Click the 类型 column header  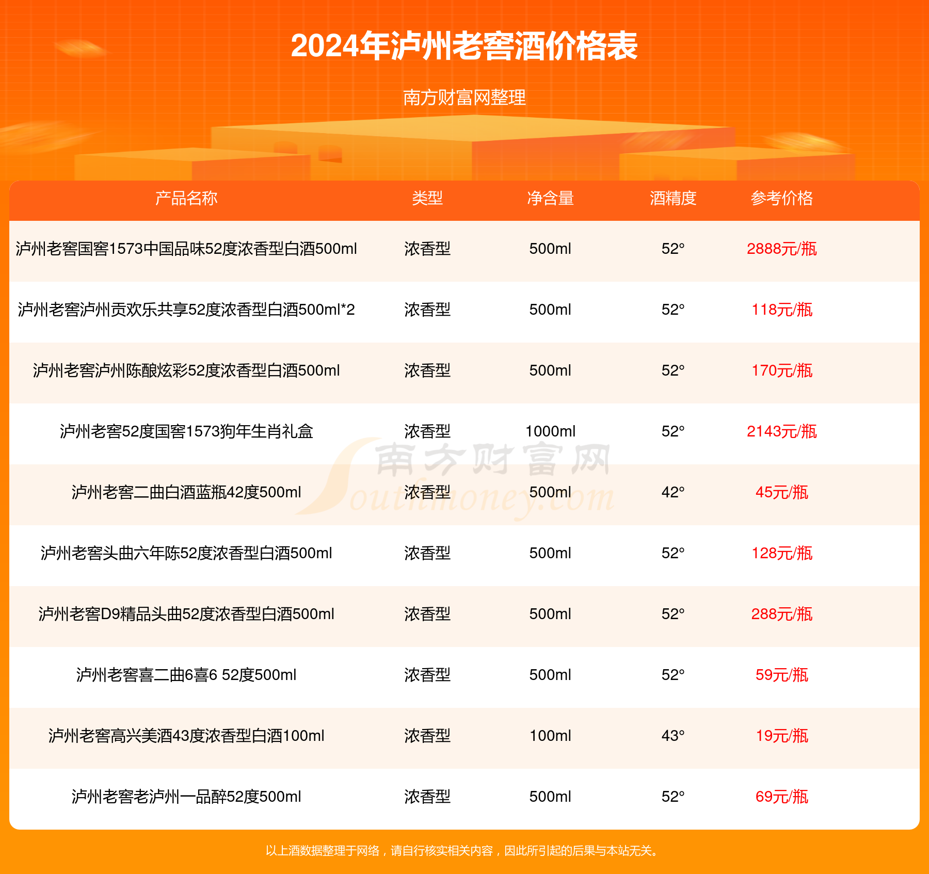427,198
